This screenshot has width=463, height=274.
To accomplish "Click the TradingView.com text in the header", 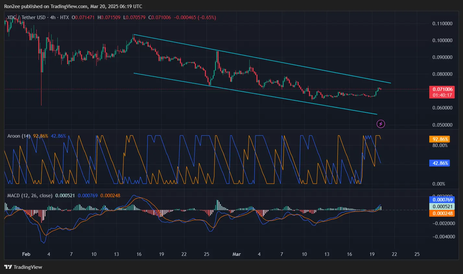I will click(x=69, y=6).
